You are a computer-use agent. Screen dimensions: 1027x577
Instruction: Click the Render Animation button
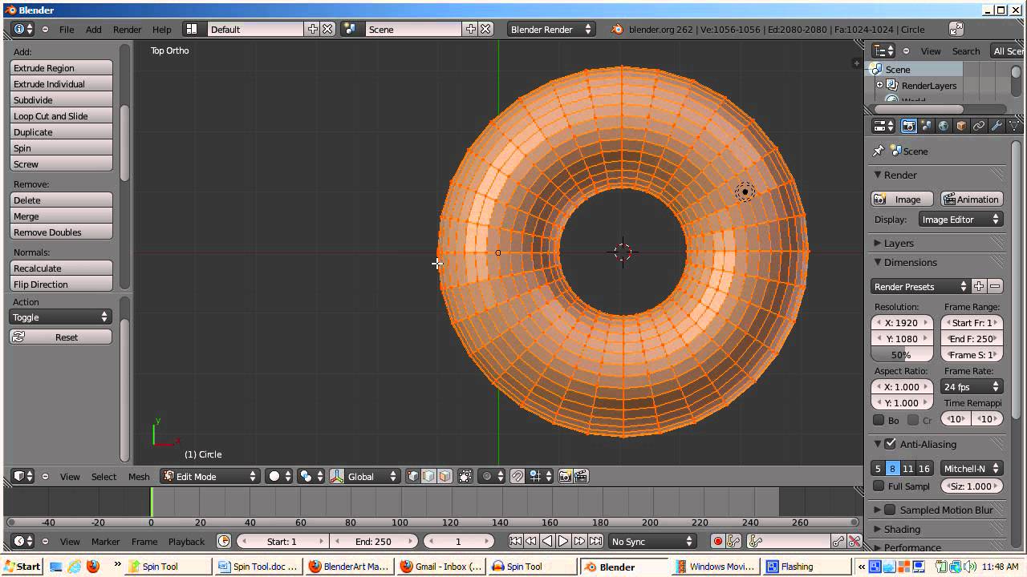(971, 199)
